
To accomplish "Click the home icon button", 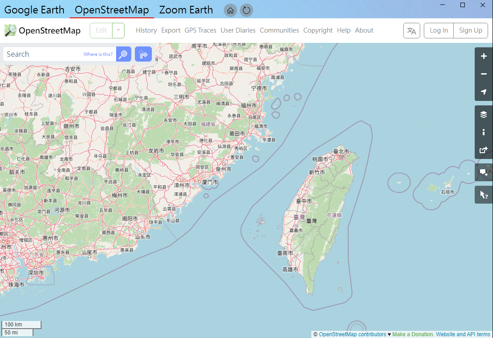I will pos(230,10).
